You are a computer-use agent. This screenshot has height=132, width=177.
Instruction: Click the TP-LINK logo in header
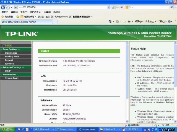pyautogui.click(x=22, y=34)
